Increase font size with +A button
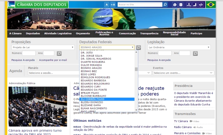The image size is (223, 135). [113, 5]
